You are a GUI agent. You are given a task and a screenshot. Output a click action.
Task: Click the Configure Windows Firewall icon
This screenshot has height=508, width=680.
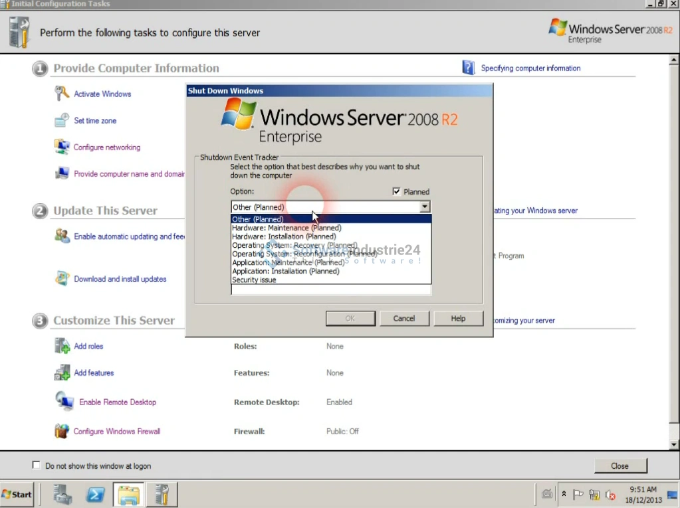(x=62, y=431)
